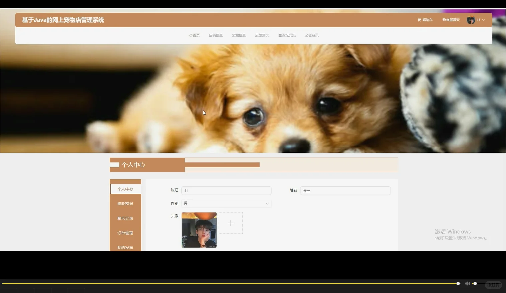Image resolution: width=506 pixels, height=293 pixels.
Task: Open the 论坛交流 forum menu item
Action: (287, 35)
